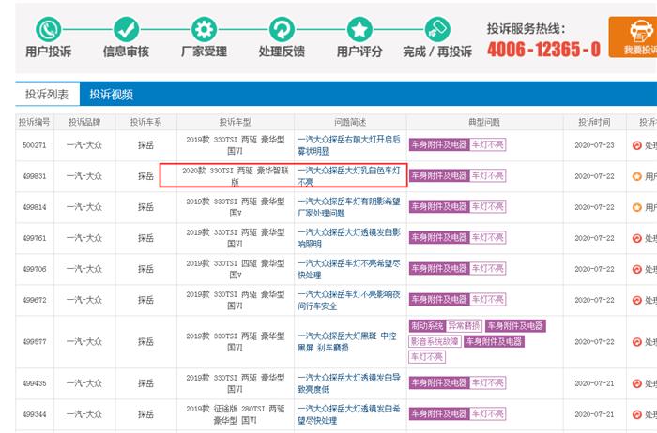The height and width of the screenshot is (433, 657).
Task: Click complaint number 499577
Action: [35, 342]
